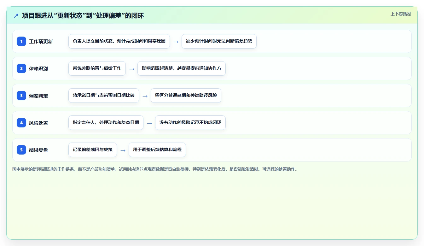Select step number 3 badge

click(x=21, y=96)
